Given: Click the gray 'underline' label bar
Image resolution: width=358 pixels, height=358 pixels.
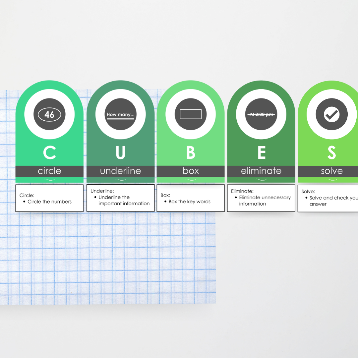Looking at the screenshot, I should click(121, 171).
